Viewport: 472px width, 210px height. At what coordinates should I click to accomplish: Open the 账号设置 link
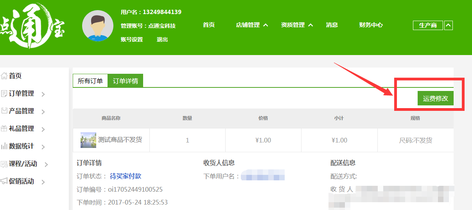coord(132,39)
